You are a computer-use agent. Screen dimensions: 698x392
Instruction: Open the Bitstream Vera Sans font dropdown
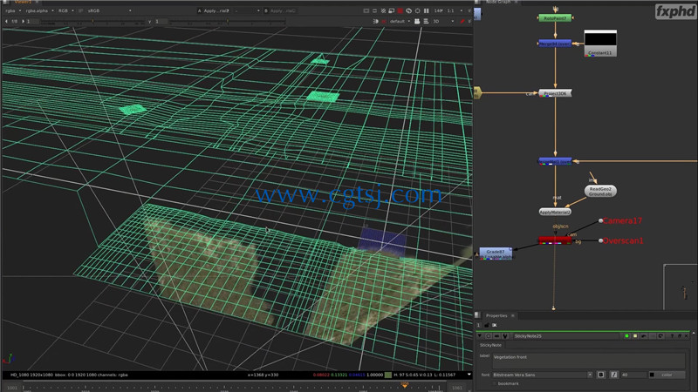pyautogui.click(x=542, y=375)
